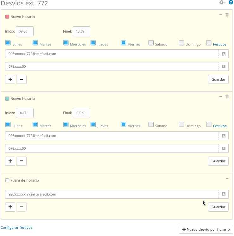Open the Configurar festivos link

click(x=16, y=227)
